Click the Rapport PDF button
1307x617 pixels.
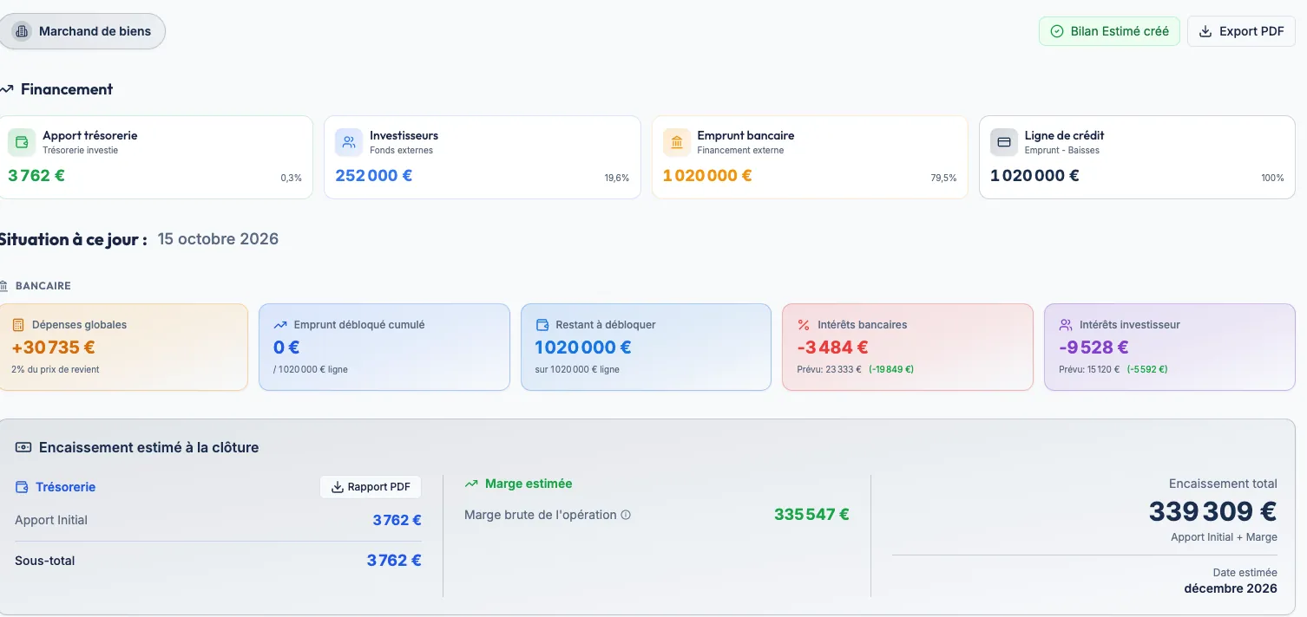coord(371,487)
